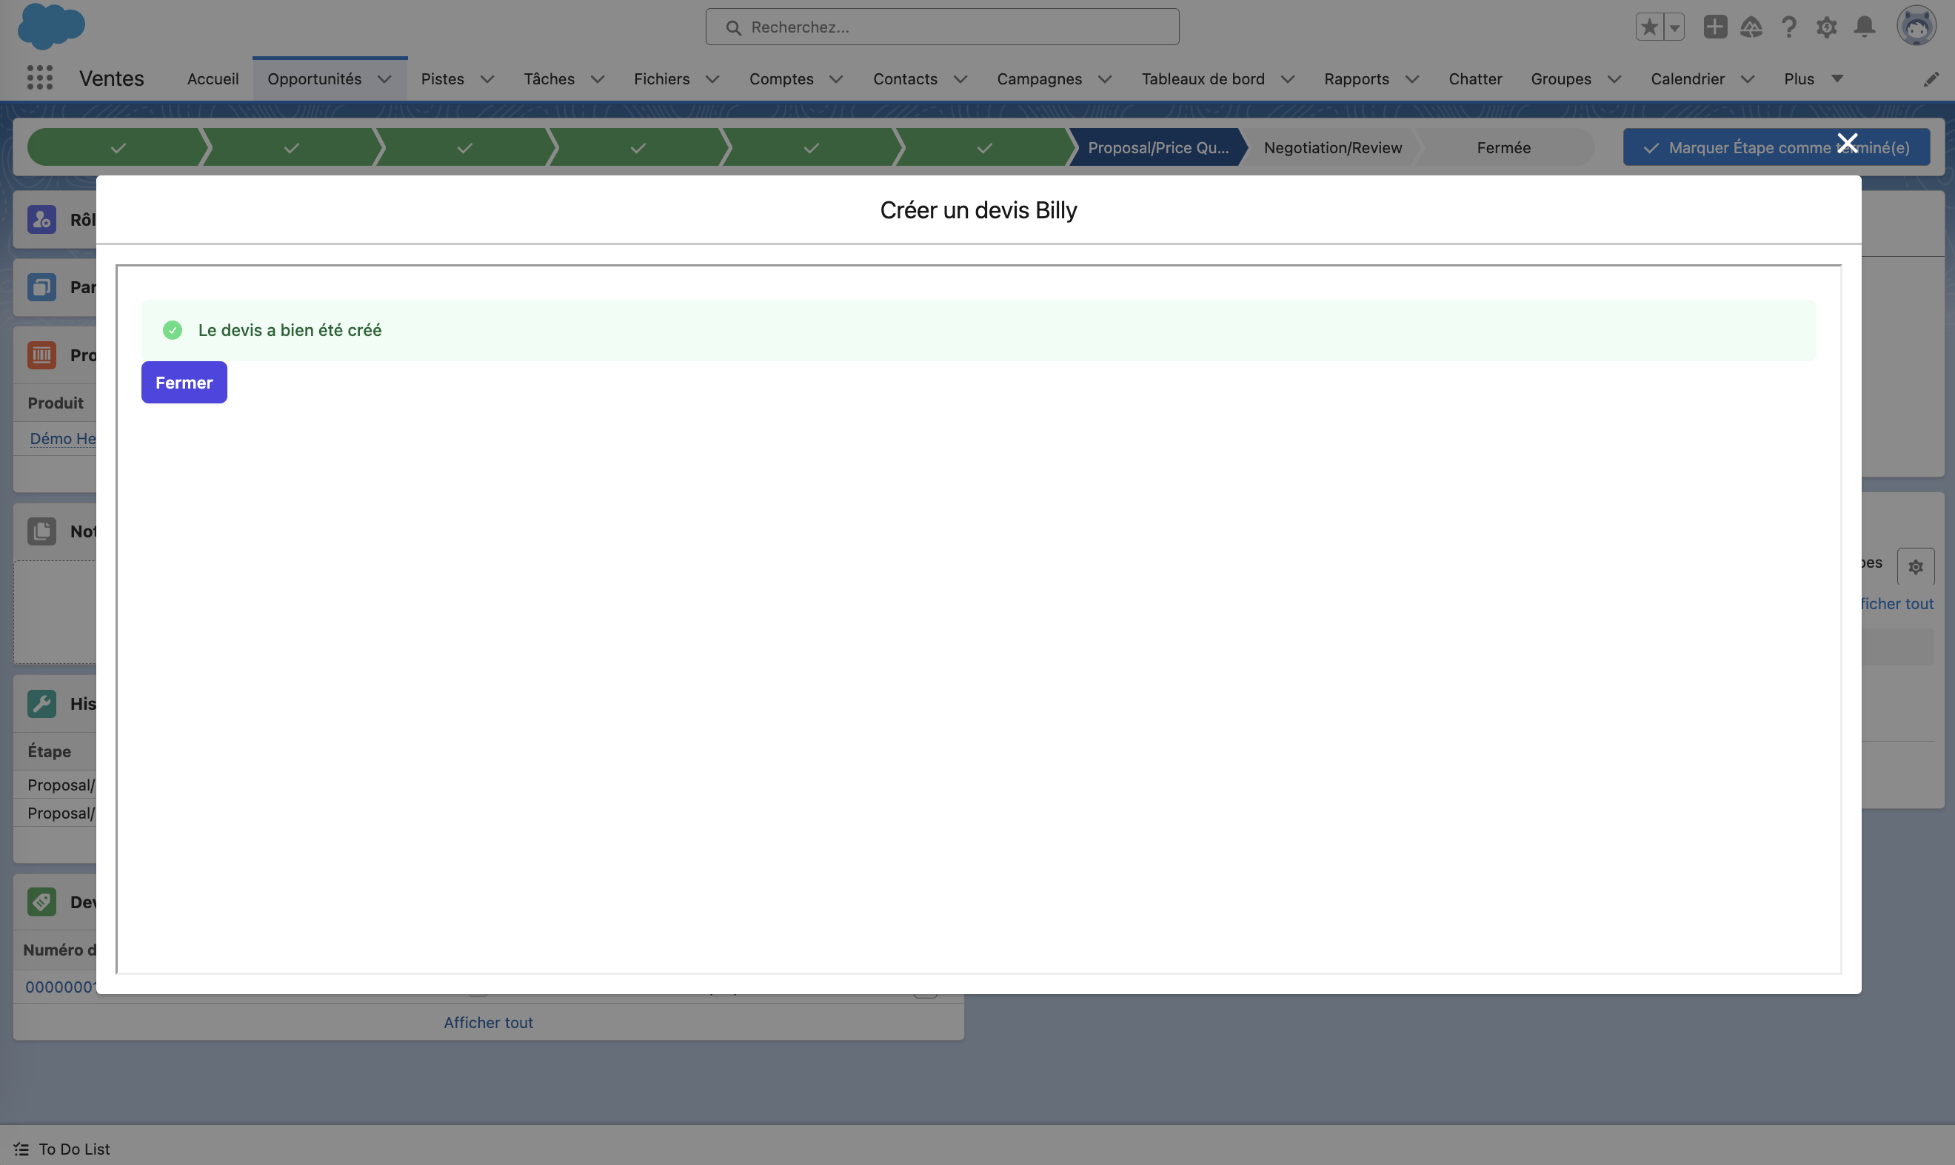Click the edit navigation pencil icon
1955x1165 pixels.
click(1931, 78)
